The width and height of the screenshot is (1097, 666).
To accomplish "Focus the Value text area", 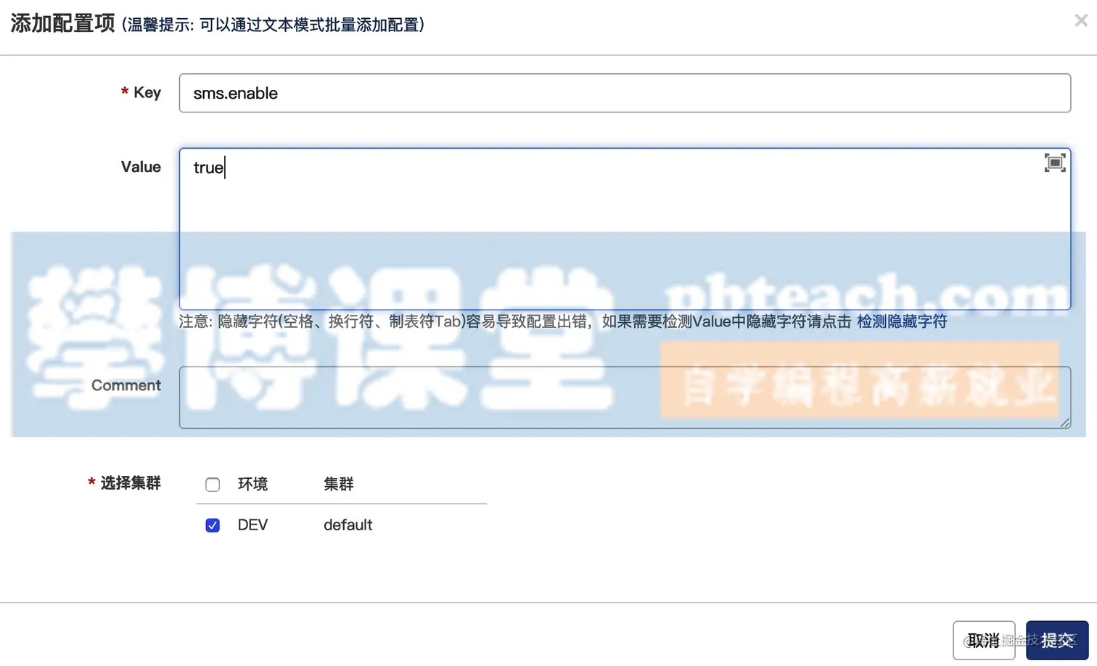I will coord(625,229).
